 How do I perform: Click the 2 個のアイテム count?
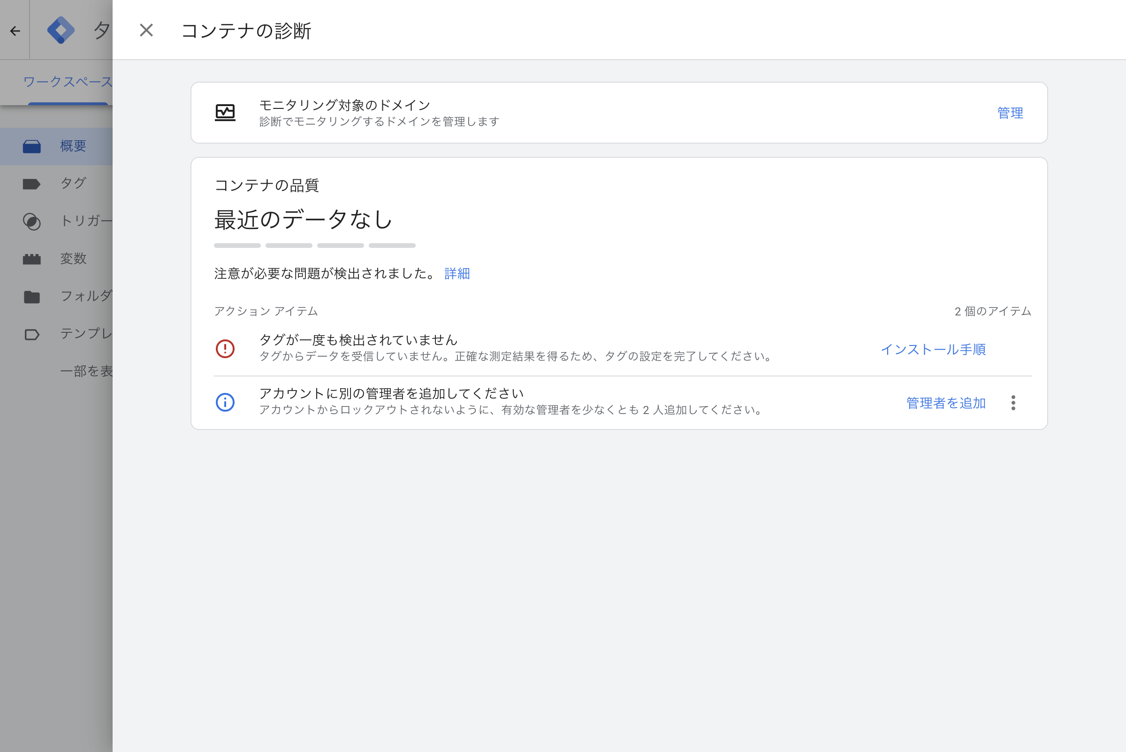click(x=993, y=311)
